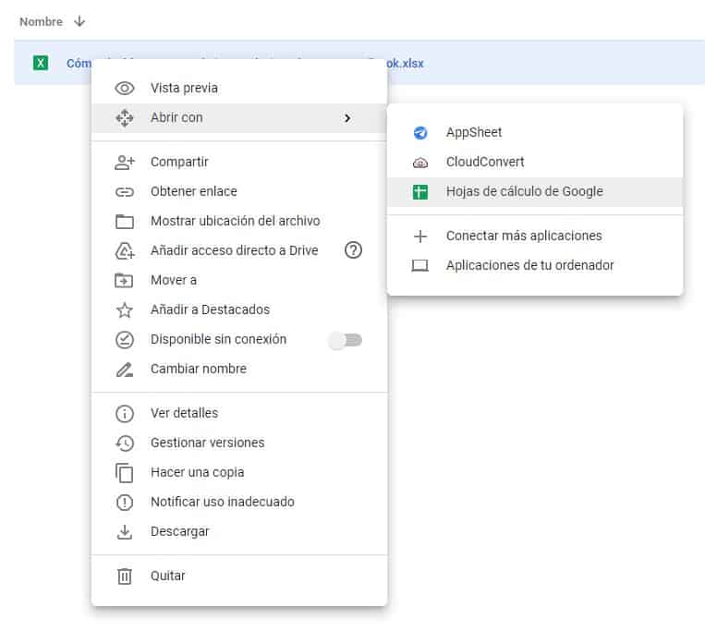The image size is (705, 643).
Task: Choose Hacer una copia
Action: 239,473
